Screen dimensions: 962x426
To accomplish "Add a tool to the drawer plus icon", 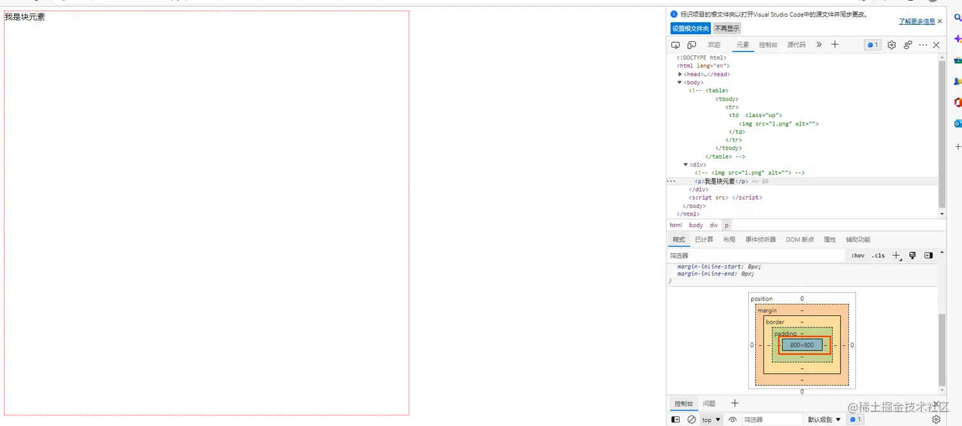I will [734, 403].
